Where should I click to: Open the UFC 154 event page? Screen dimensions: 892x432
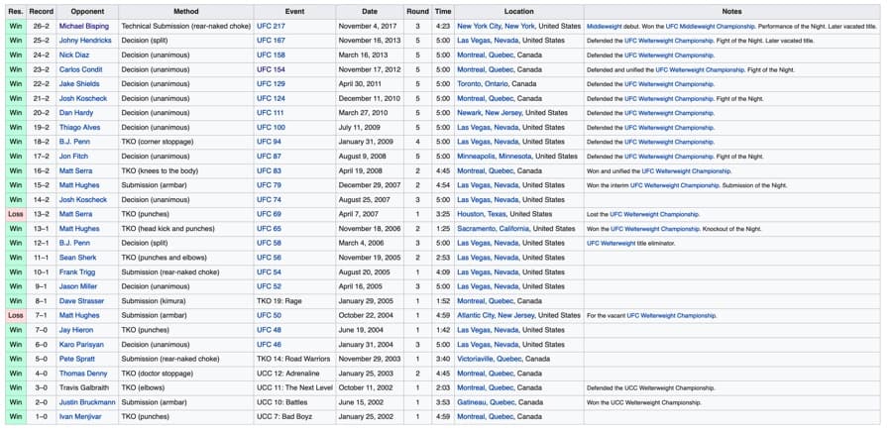coord(271,69)
